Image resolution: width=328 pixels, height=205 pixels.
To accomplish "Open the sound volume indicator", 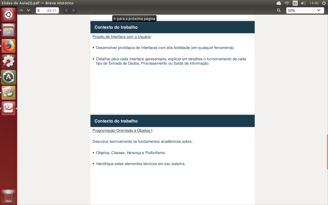I will point(303,3).
